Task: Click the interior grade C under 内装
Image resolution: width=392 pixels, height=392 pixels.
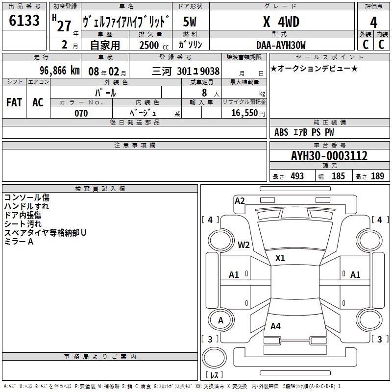Action: coord(381,45)
